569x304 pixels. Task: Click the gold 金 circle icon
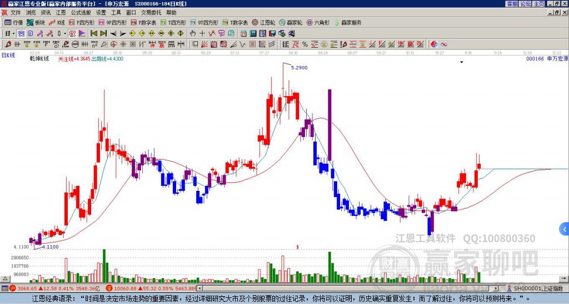coord(324,44)
